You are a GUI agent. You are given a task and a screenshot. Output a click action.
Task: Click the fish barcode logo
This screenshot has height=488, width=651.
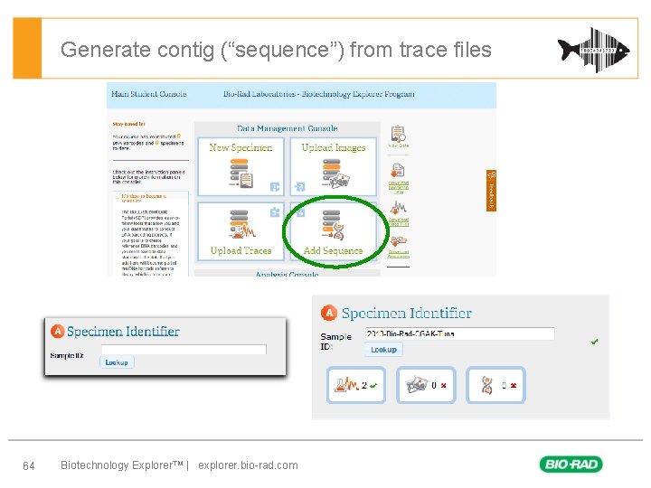pyautogui.click(x=594, y=51)
